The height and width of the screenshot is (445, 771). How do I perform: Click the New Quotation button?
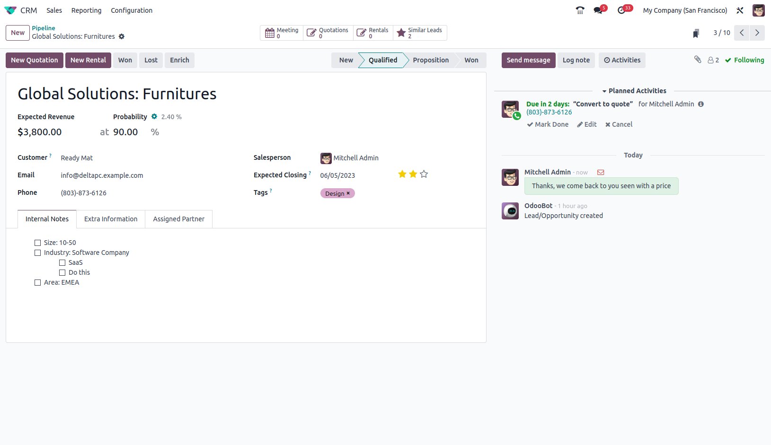35,60
